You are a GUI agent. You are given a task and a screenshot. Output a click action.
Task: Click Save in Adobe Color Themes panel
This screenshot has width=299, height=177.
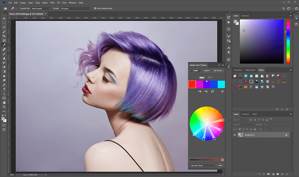220,165
